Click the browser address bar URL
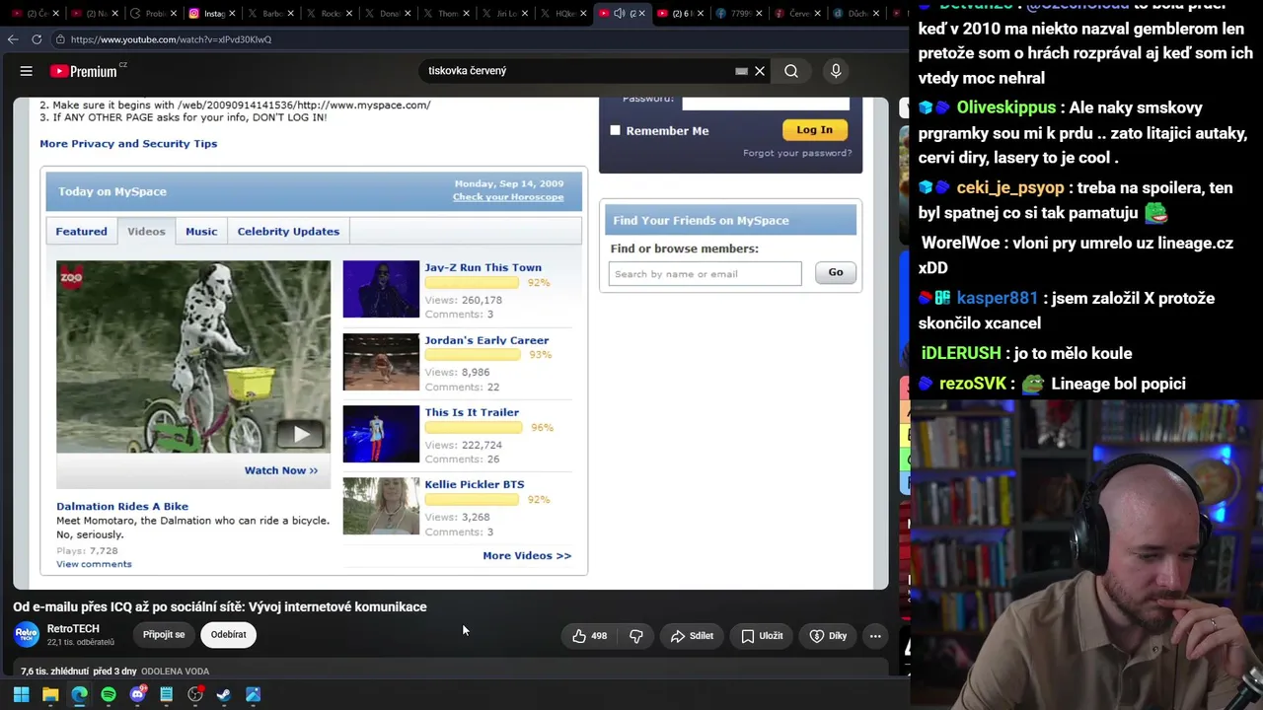The image size is (1263, 710). click(171, 39)
